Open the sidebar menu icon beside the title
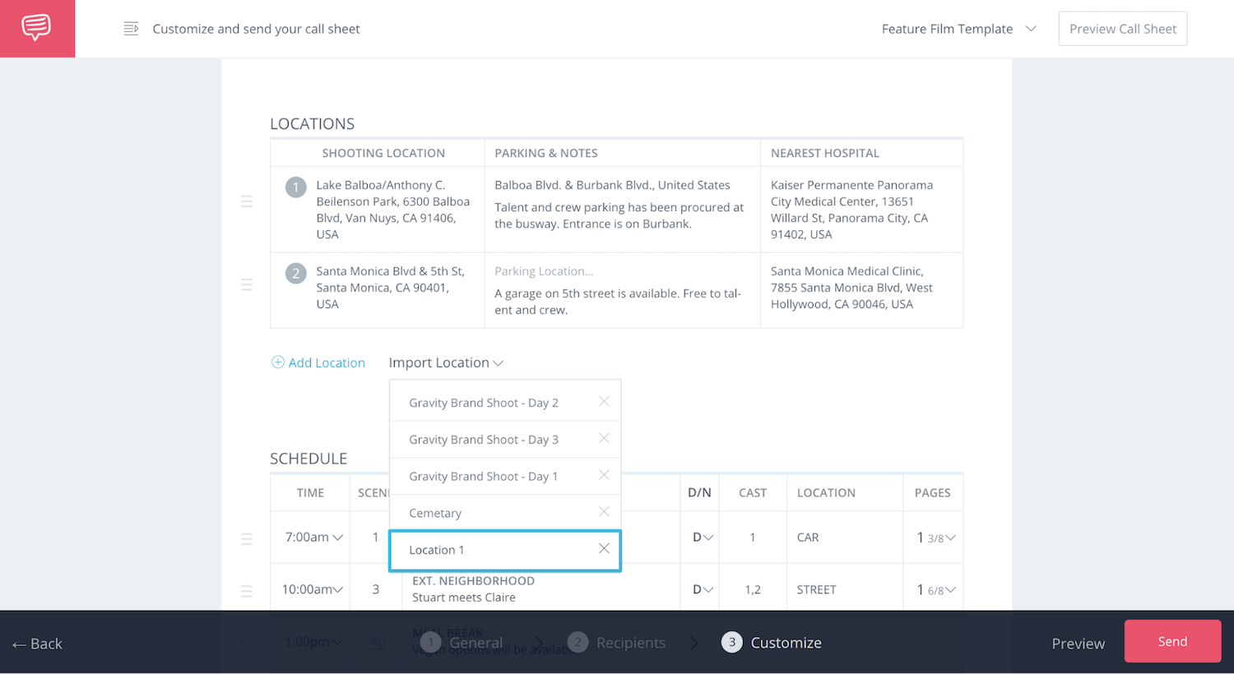The width and height of the screenshot is (1234, 674). tap(131, 29)
